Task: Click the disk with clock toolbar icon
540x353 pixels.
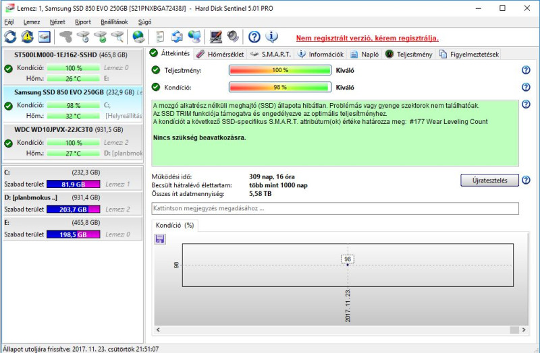Action: click(x=83, y=36)
